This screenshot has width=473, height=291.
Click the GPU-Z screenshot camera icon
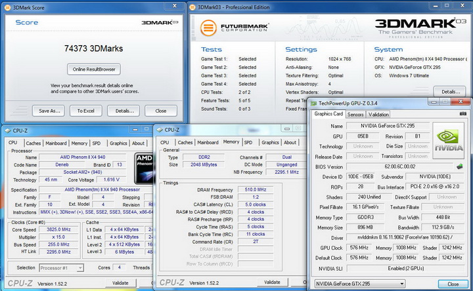tap(462, 114)
